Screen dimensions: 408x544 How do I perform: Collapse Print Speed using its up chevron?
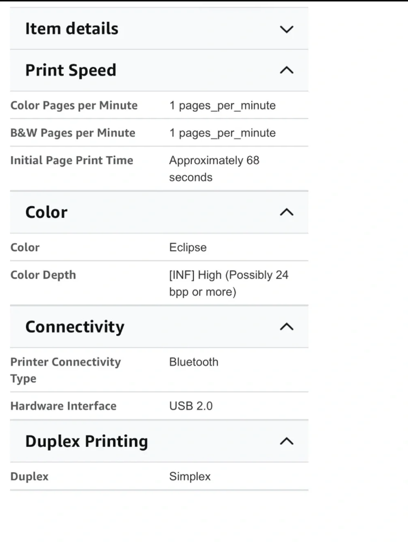point(287,70)
